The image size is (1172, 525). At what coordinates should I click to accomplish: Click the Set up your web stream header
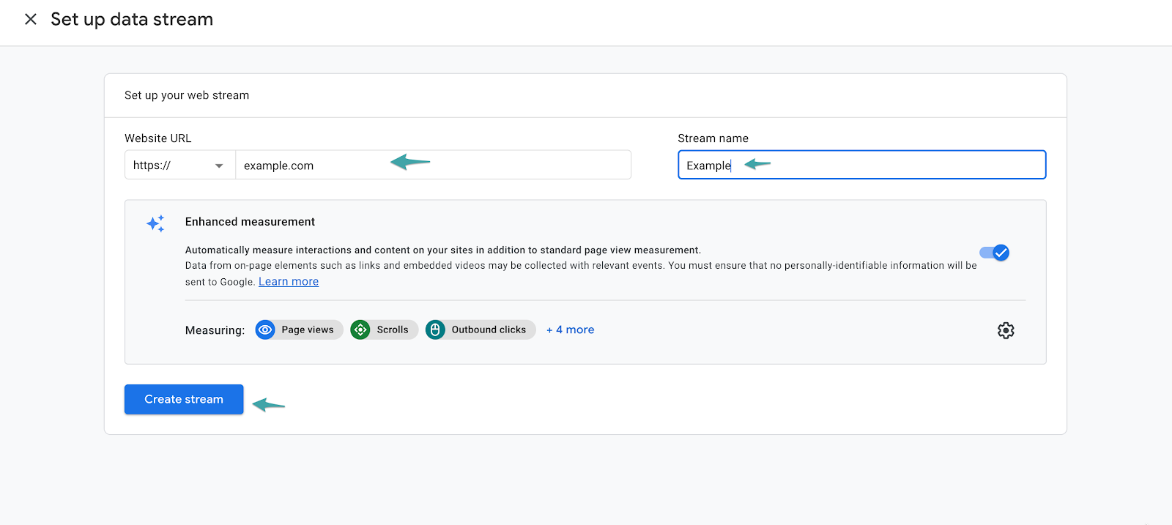tap(187, 95)
